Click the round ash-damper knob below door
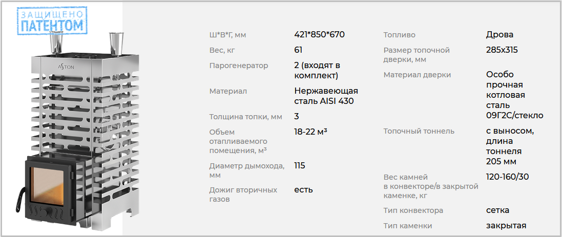The width and height of the screenshot is (562, 237). pos(45,209)
